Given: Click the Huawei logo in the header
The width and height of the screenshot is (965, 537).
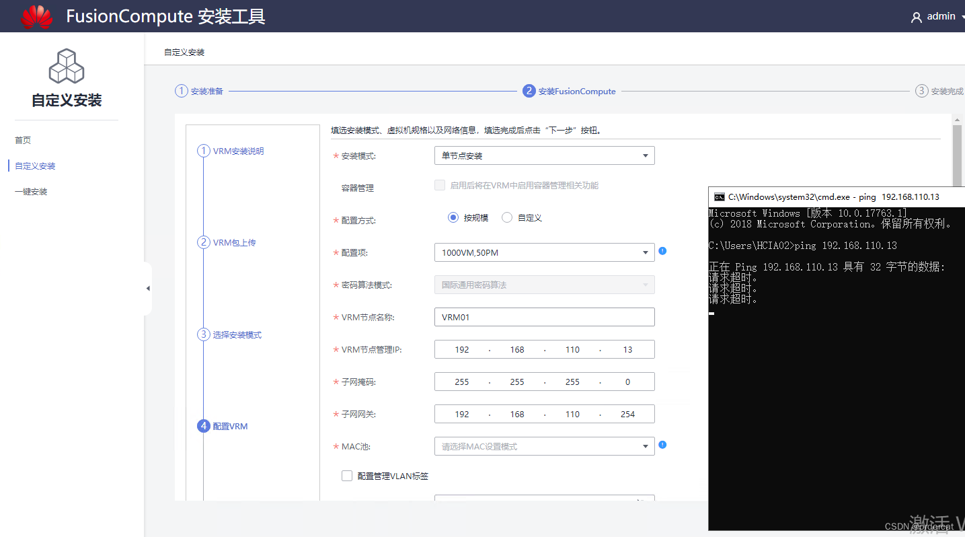Looking at the screenshot, I should 36,15.
